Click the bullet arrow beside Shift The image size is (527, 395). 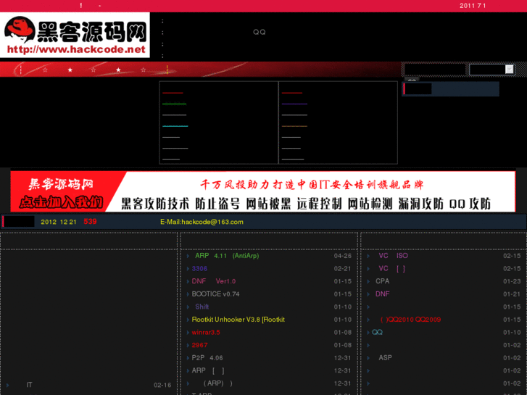click(x=188, y=307)
